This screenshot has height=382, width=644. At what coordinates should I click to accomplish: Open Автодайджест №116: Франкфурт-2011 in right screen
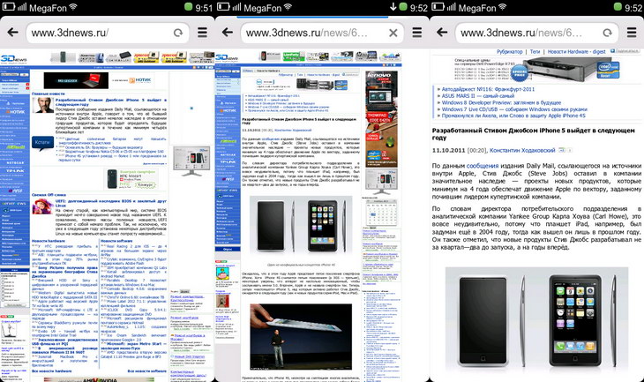(x=488, y=89)
